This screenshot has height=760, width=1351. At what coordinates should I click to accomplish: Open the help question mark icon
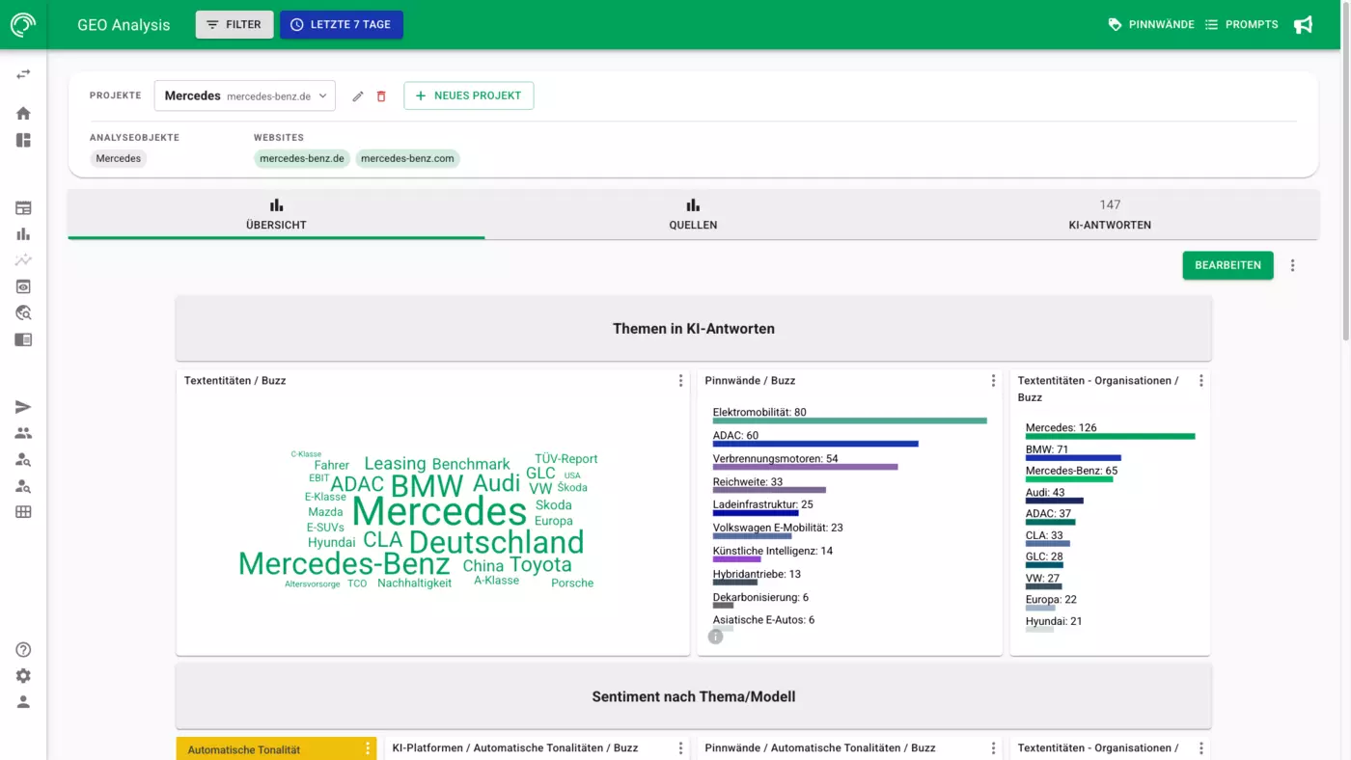(x=23, y=650)
